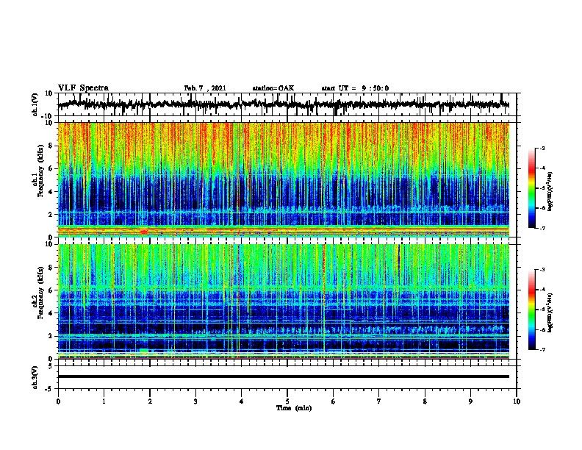Image resolution: width=582 pixels, height=450 pixels.
Task: Select the "Feb. 7, 2021" date text
Action: [x=205, y=88]
